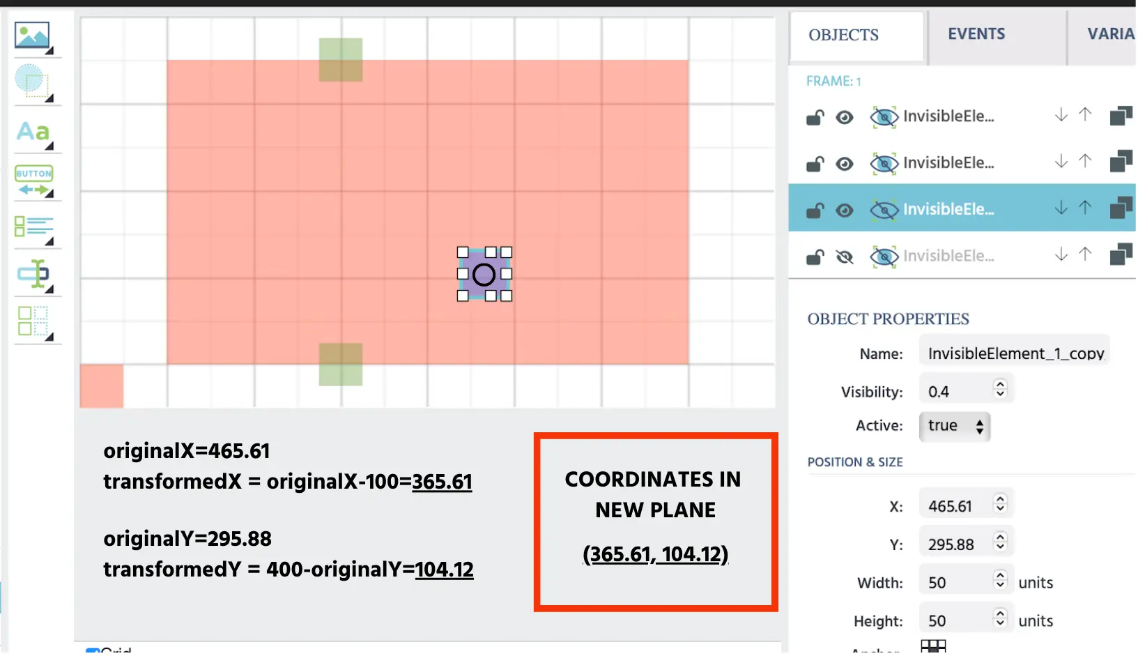1138x656 pixels.
Task: Move the second InvisibleEle row down
Action: pos(1061,162)
